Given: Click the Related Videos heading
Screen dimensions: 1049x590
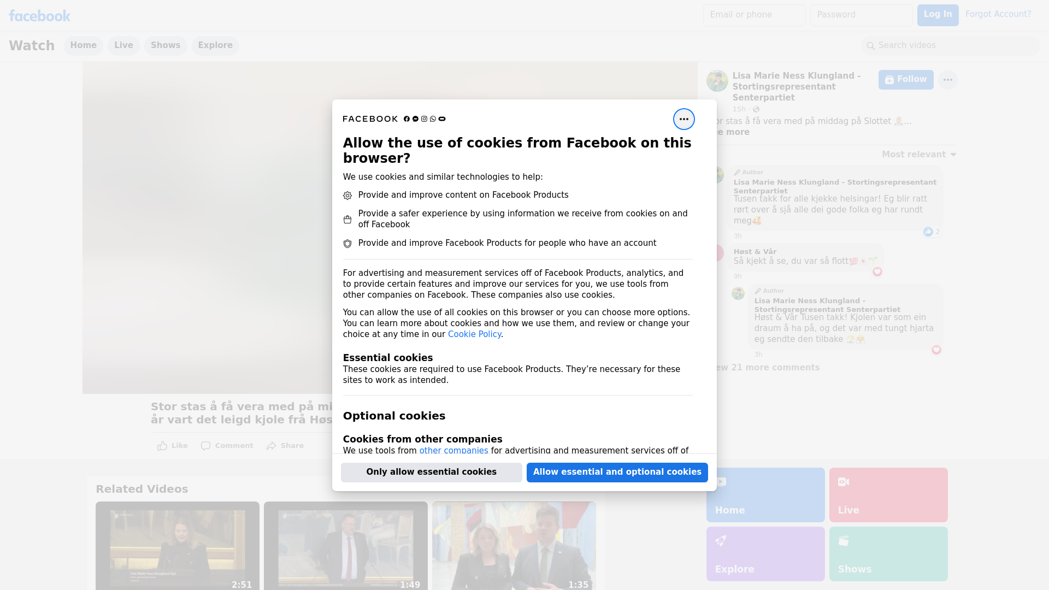Looking at the screenshot, I should point(142,489).
